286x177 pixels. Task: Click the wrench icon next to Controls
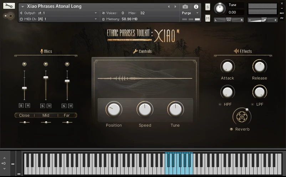click(135, 51)
